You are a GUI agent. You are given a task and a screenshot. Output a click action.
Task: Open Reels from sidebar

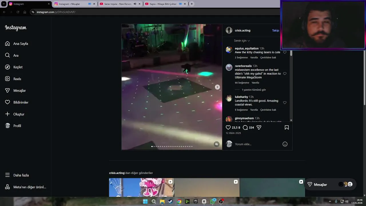(13, 79)
